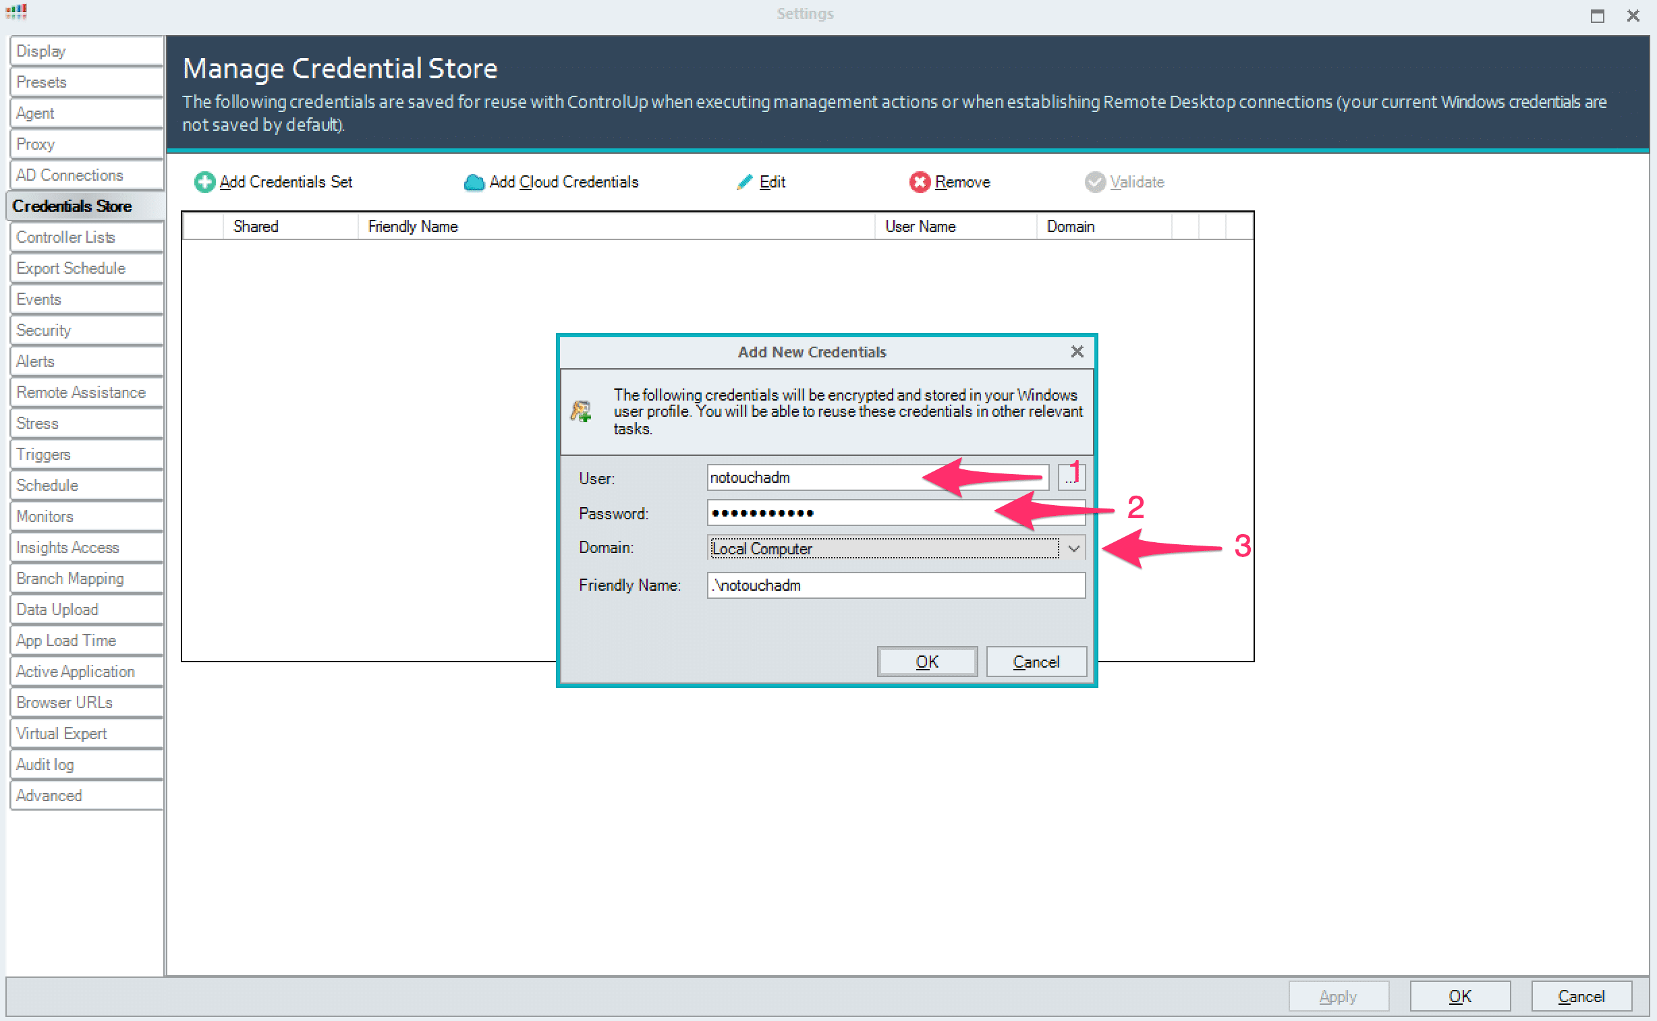Select the Stress tab
Image resolution: width=1657 pixels, height=1021 pixels.
pos(86,424)
